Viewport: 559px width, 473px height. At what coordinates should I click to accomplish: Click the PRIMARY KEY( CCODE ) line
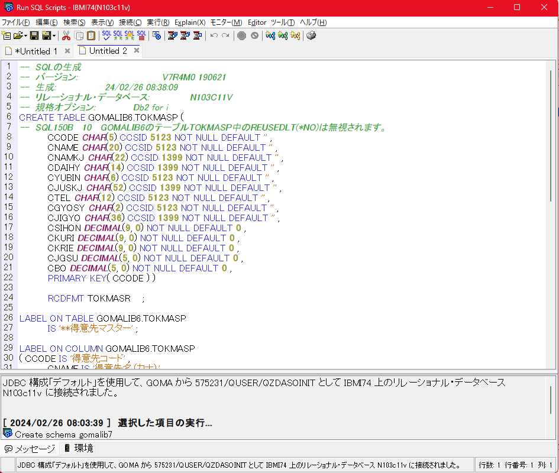tap(102, 278)
